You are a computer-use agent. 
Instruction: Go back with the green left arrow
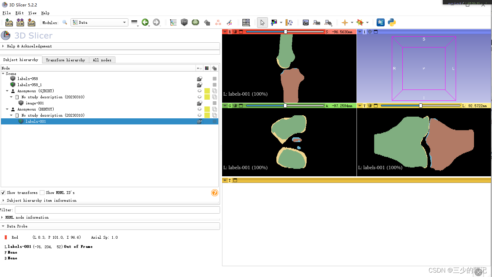tap(145, 22)
